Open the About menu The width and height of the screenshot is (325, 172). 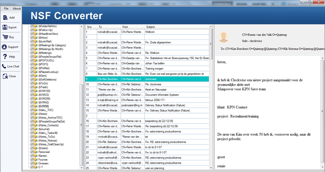tap(17, 8)
